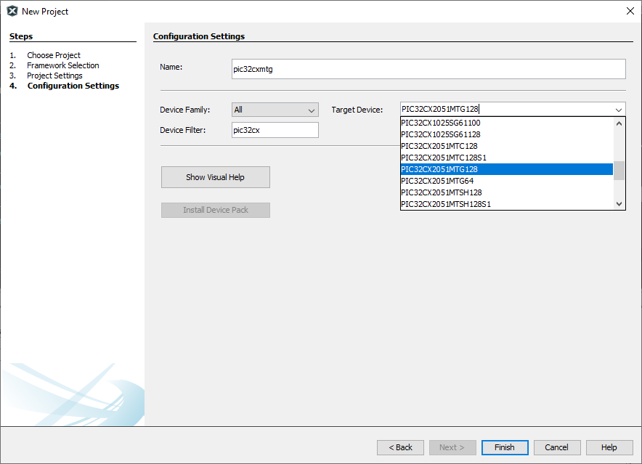The height and width of the screenshot is (464, 642).
Task: Click the device list scrollbar thumb
Action: click(x=619, y=171)
